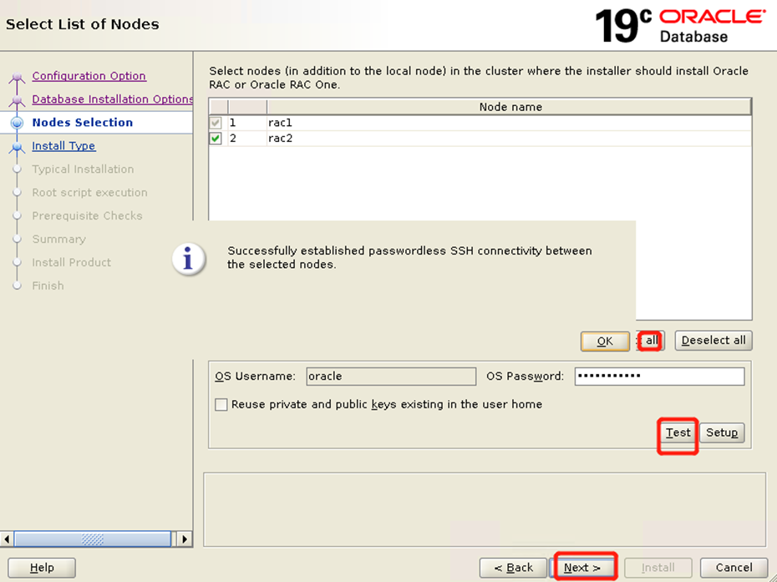777x582 pixels.
Task: Open the Configuration Option step link
Action: [x=89, y=76]
